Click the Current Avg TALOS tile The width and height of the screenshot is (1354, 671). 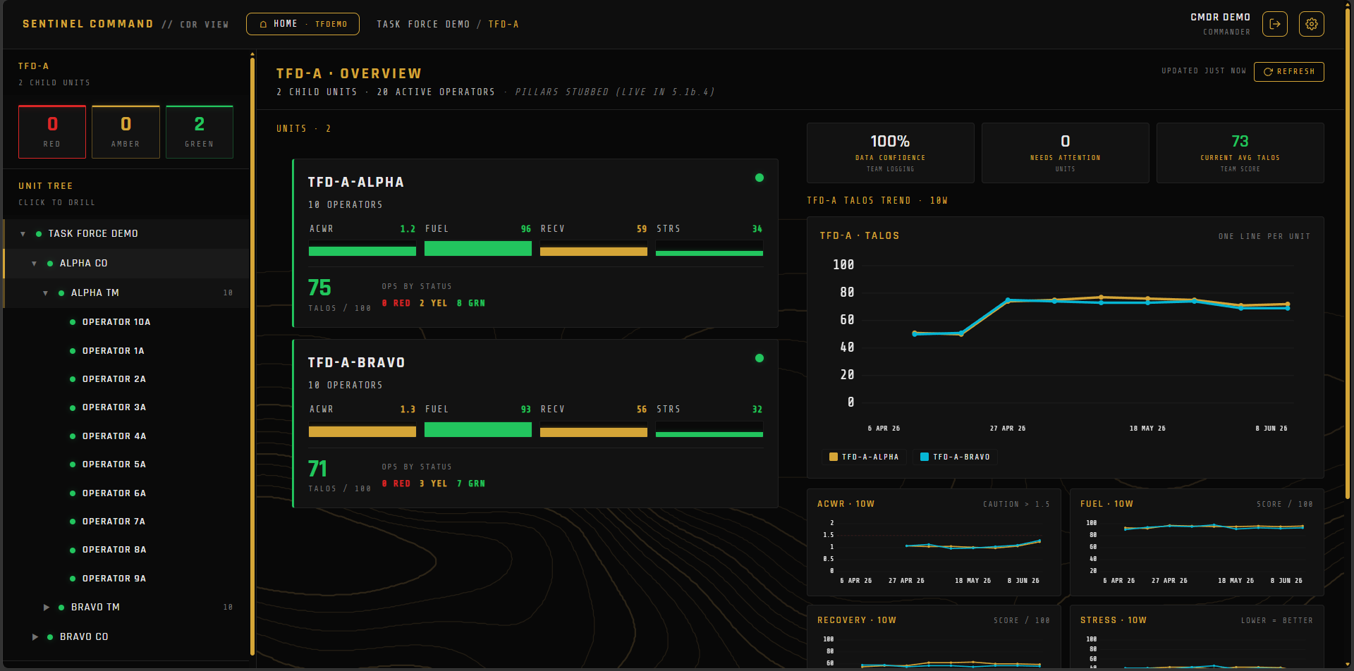1240,153
